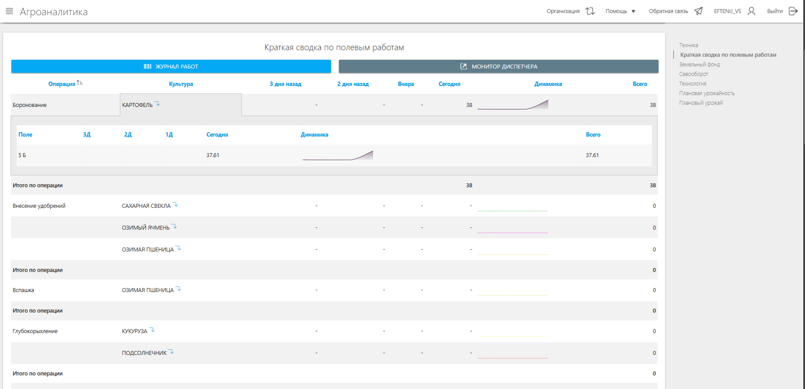Screen dimensions: 805x389
Task: Click the organization switch arrows icon
Action: click(x=590, y=11)
